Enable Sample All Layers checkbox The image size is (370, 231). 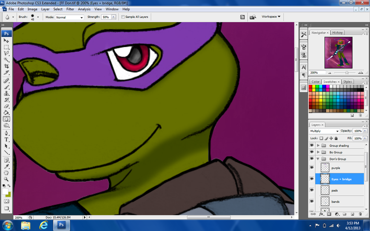(123, 17)
